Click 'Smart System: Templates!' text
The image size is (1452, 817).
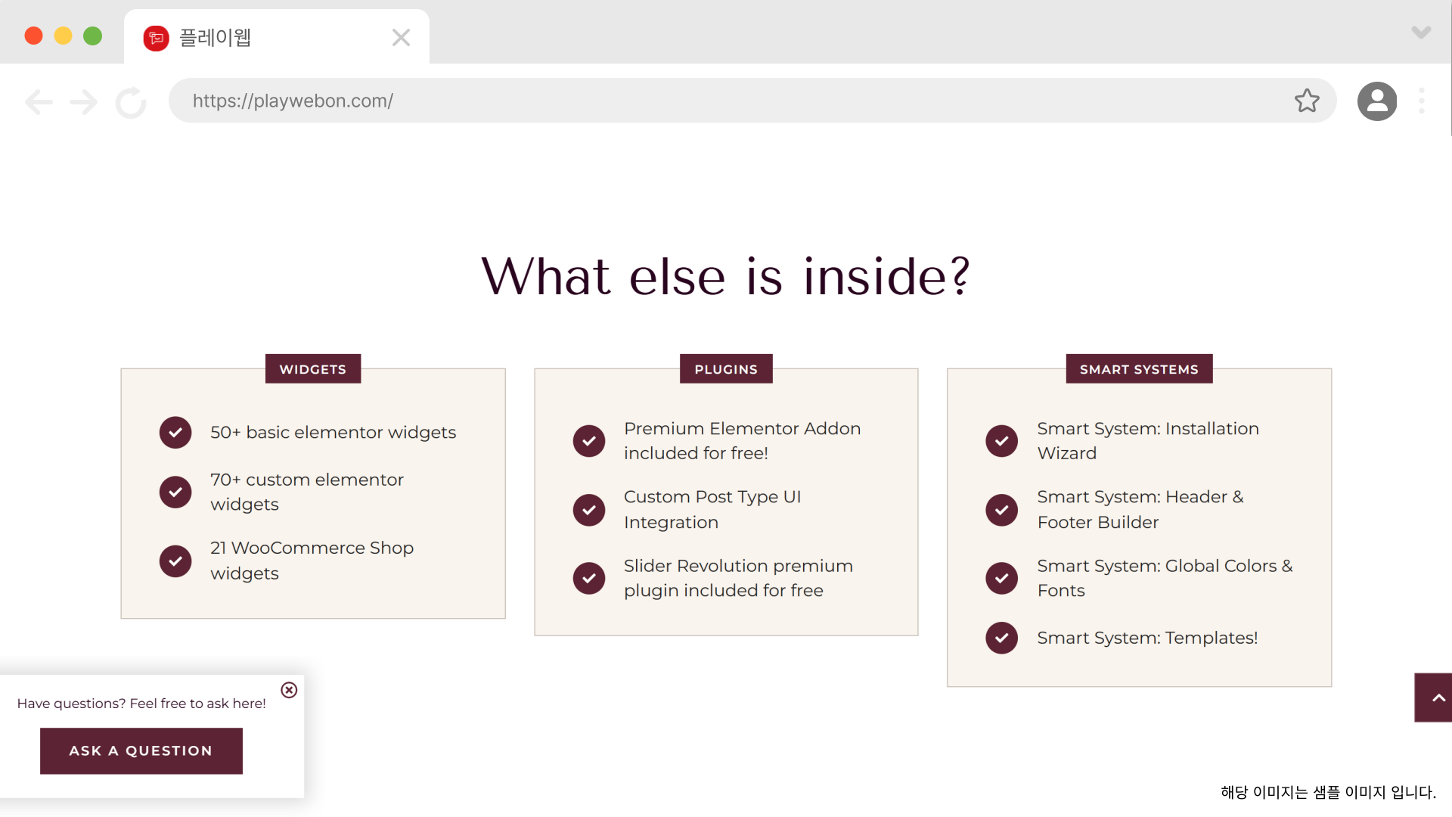coord(1147,638)
